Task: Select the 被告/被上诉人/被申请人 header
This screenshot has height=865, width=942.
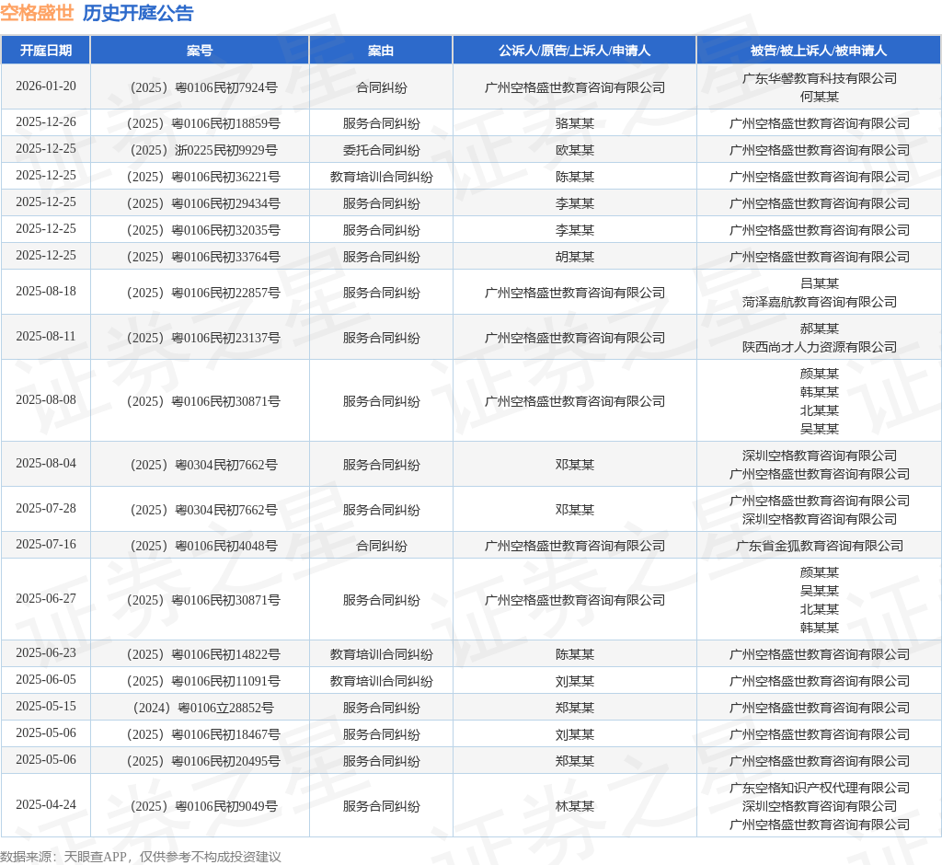Action: pyautogui.click(x=819, y=51)
